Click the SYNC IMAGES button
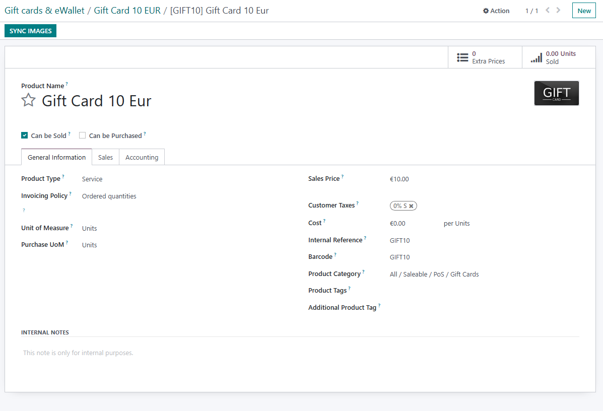This screenshot has width=603, height=411. point(30,31)
